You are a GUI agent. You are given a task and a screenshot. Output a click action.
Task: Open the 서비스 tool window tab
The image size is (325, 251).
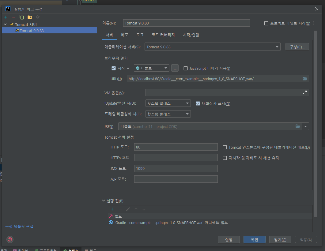click(x=71, y=249)
